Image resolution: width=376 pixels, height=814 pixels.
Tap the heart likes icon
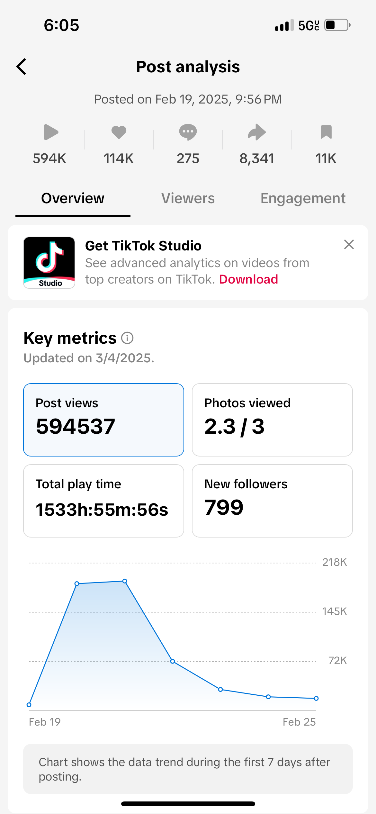point(119,132)
